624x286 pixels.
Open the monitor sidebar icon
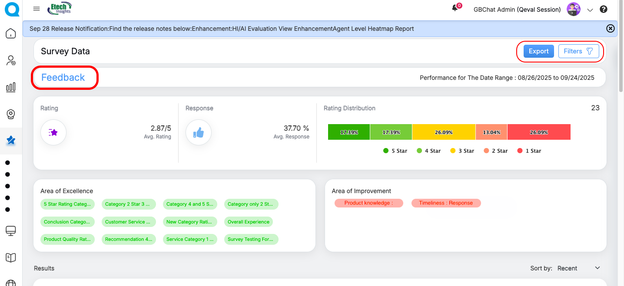click(11, 230)
